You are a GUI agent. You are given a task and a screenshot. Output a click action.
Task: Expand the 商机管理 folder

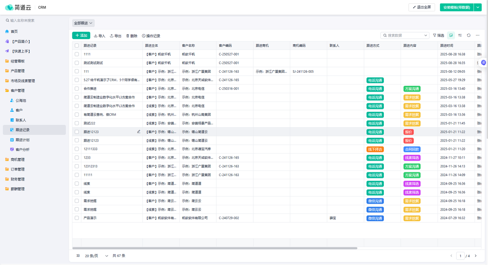click(17, 159)
